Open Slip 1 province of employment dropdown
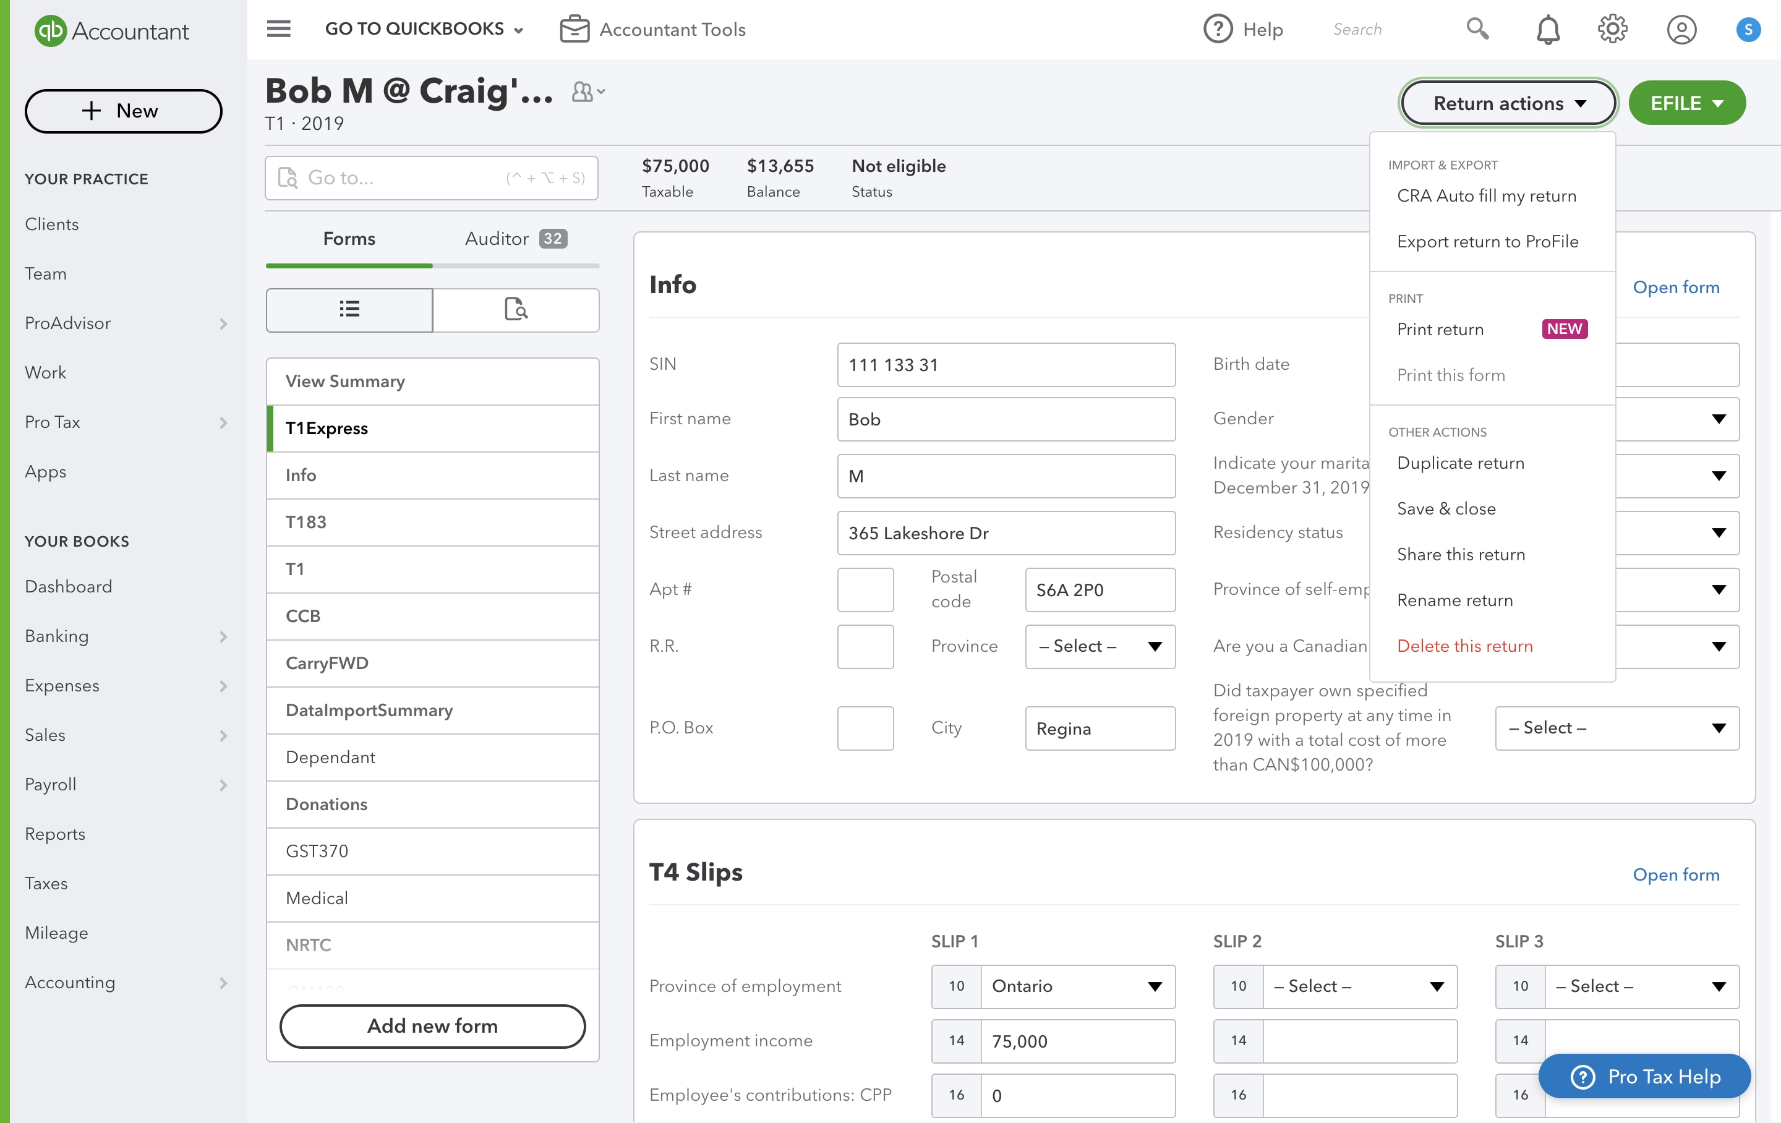The image size is (1781, 1123). coord(1078,986)
